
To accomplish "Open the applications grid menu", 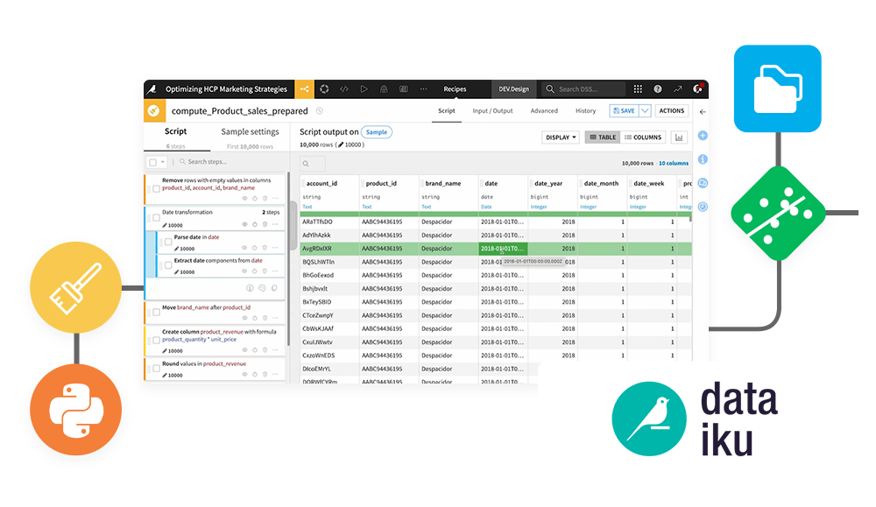I will click(x=638, y=89).
